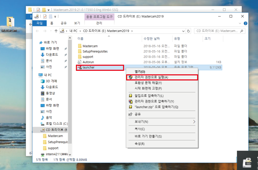Switch to the 홈 ribbon tab
The image size is (258, 170).
pyautogui.click(x=52, y=23)
